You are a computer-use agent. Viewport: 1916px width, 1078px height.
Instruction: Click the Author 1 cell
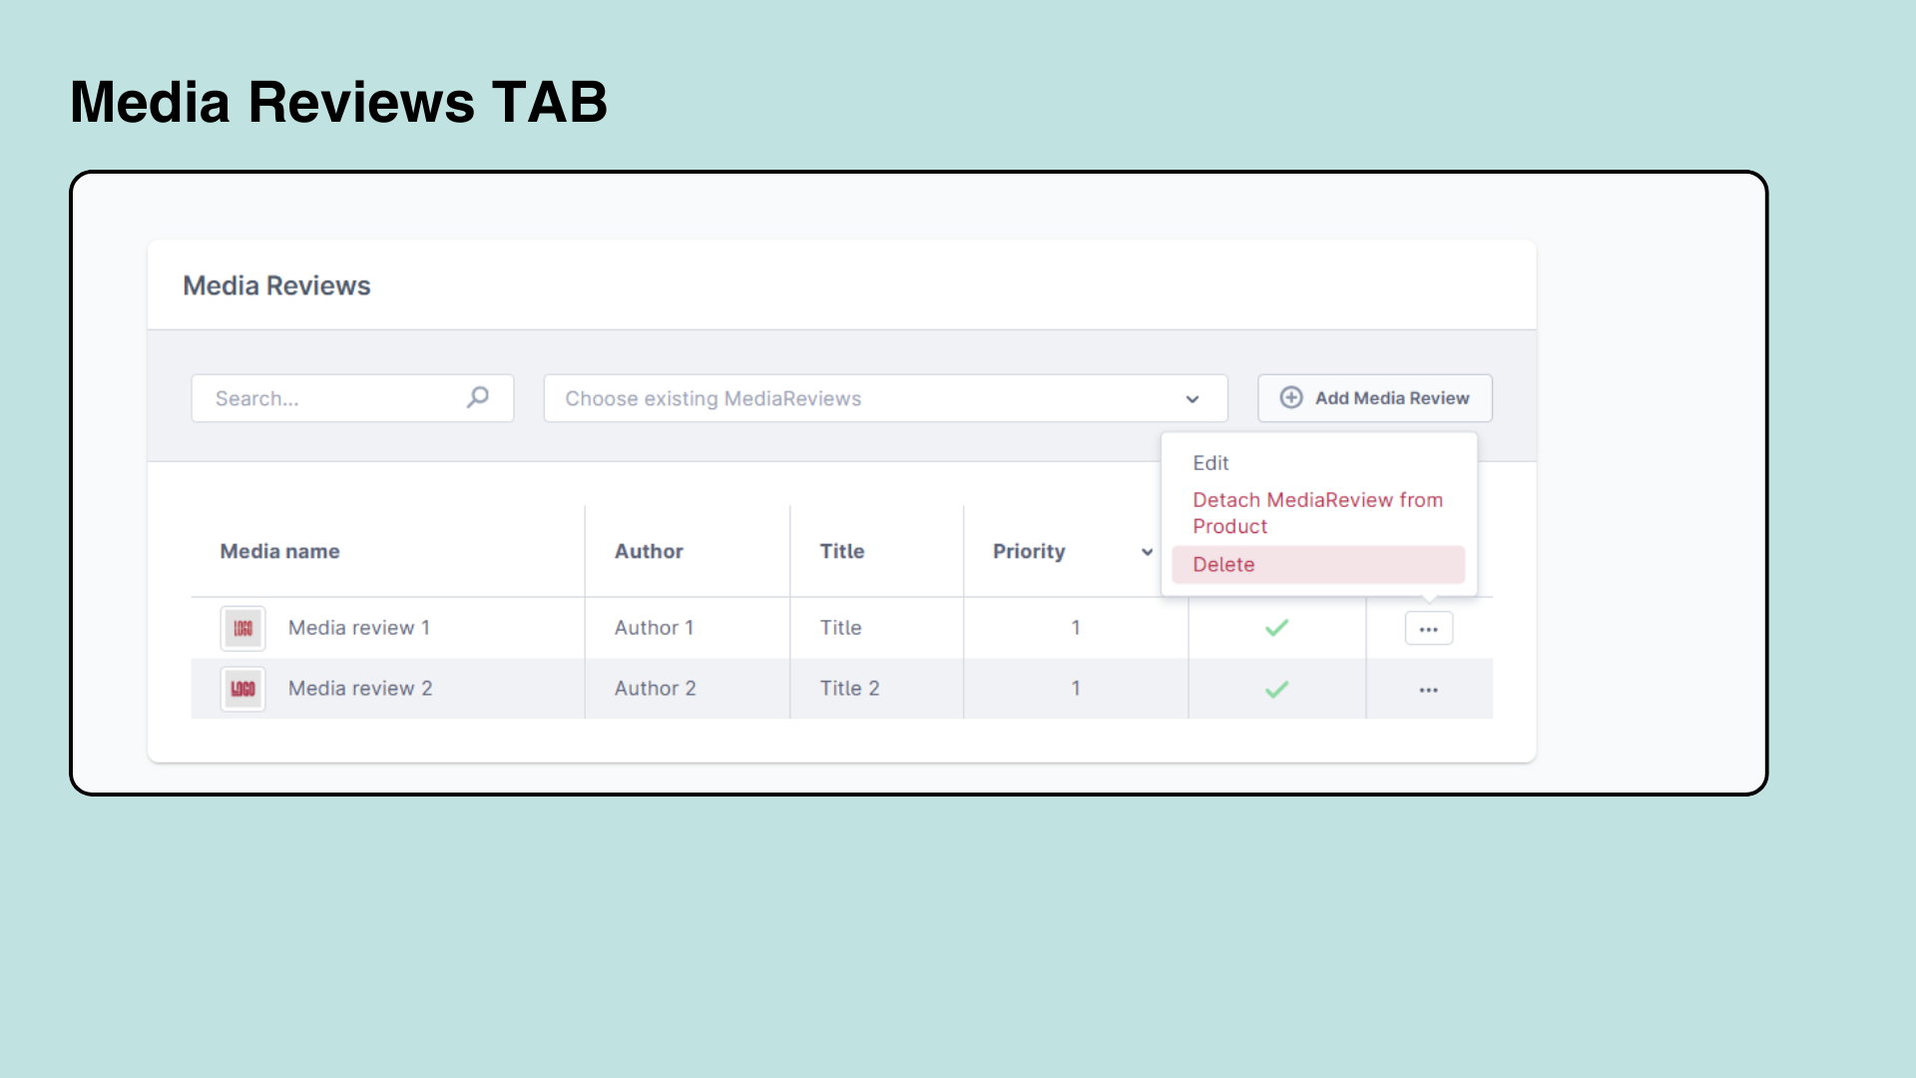(x=654, y=628)
